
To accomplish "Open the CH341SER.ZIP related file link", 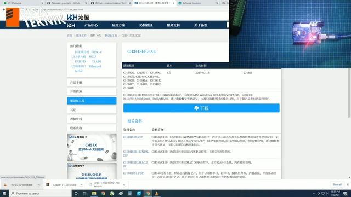I will coord(133,137).
